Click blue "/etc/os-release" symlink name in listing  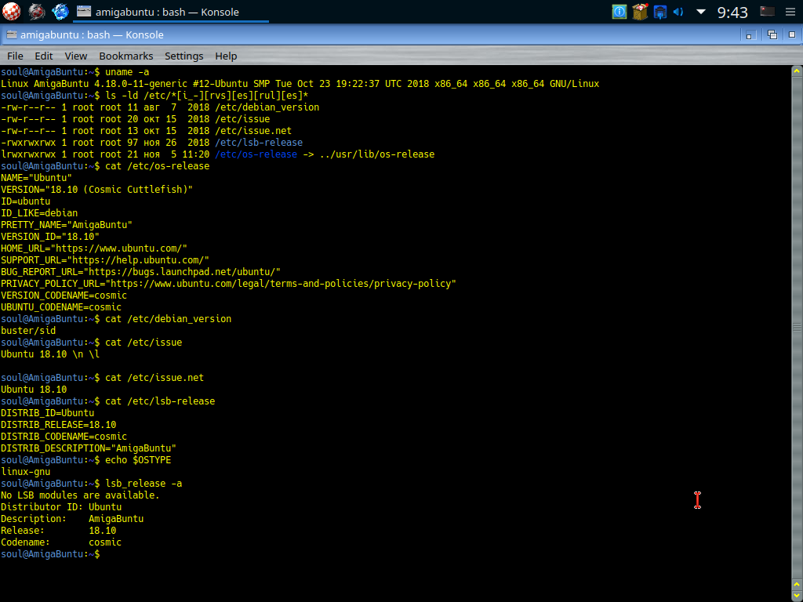(256, 154)
